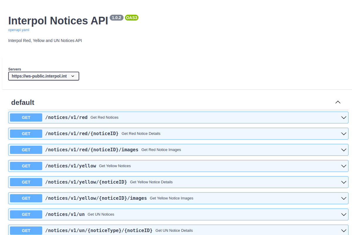Click the GET badge for Yellow Notice Details
352x235 pixels.
pos(26,182)
